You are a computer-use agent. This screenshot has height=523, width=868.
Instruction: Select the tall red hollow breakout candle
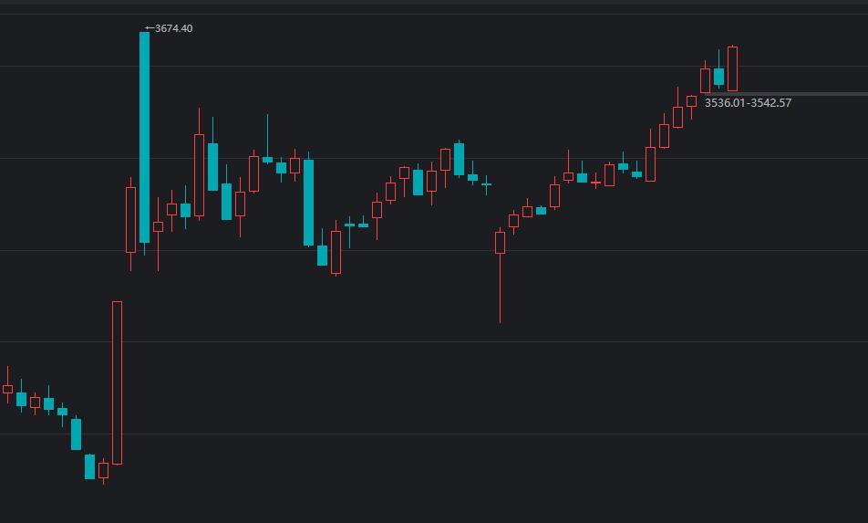[x=118, y=382]
